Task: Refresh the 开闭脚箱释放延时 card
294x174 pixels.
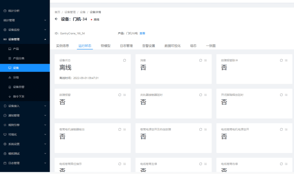Action: point(282,95)
